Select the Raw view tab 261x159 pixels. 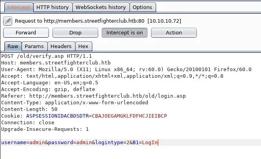pyautogui.click(x=12, y=46)
